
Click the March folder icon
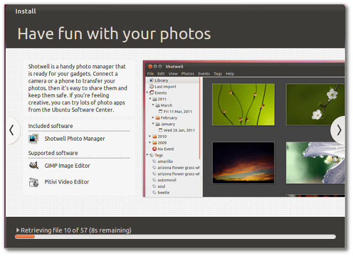click(158, 105)
